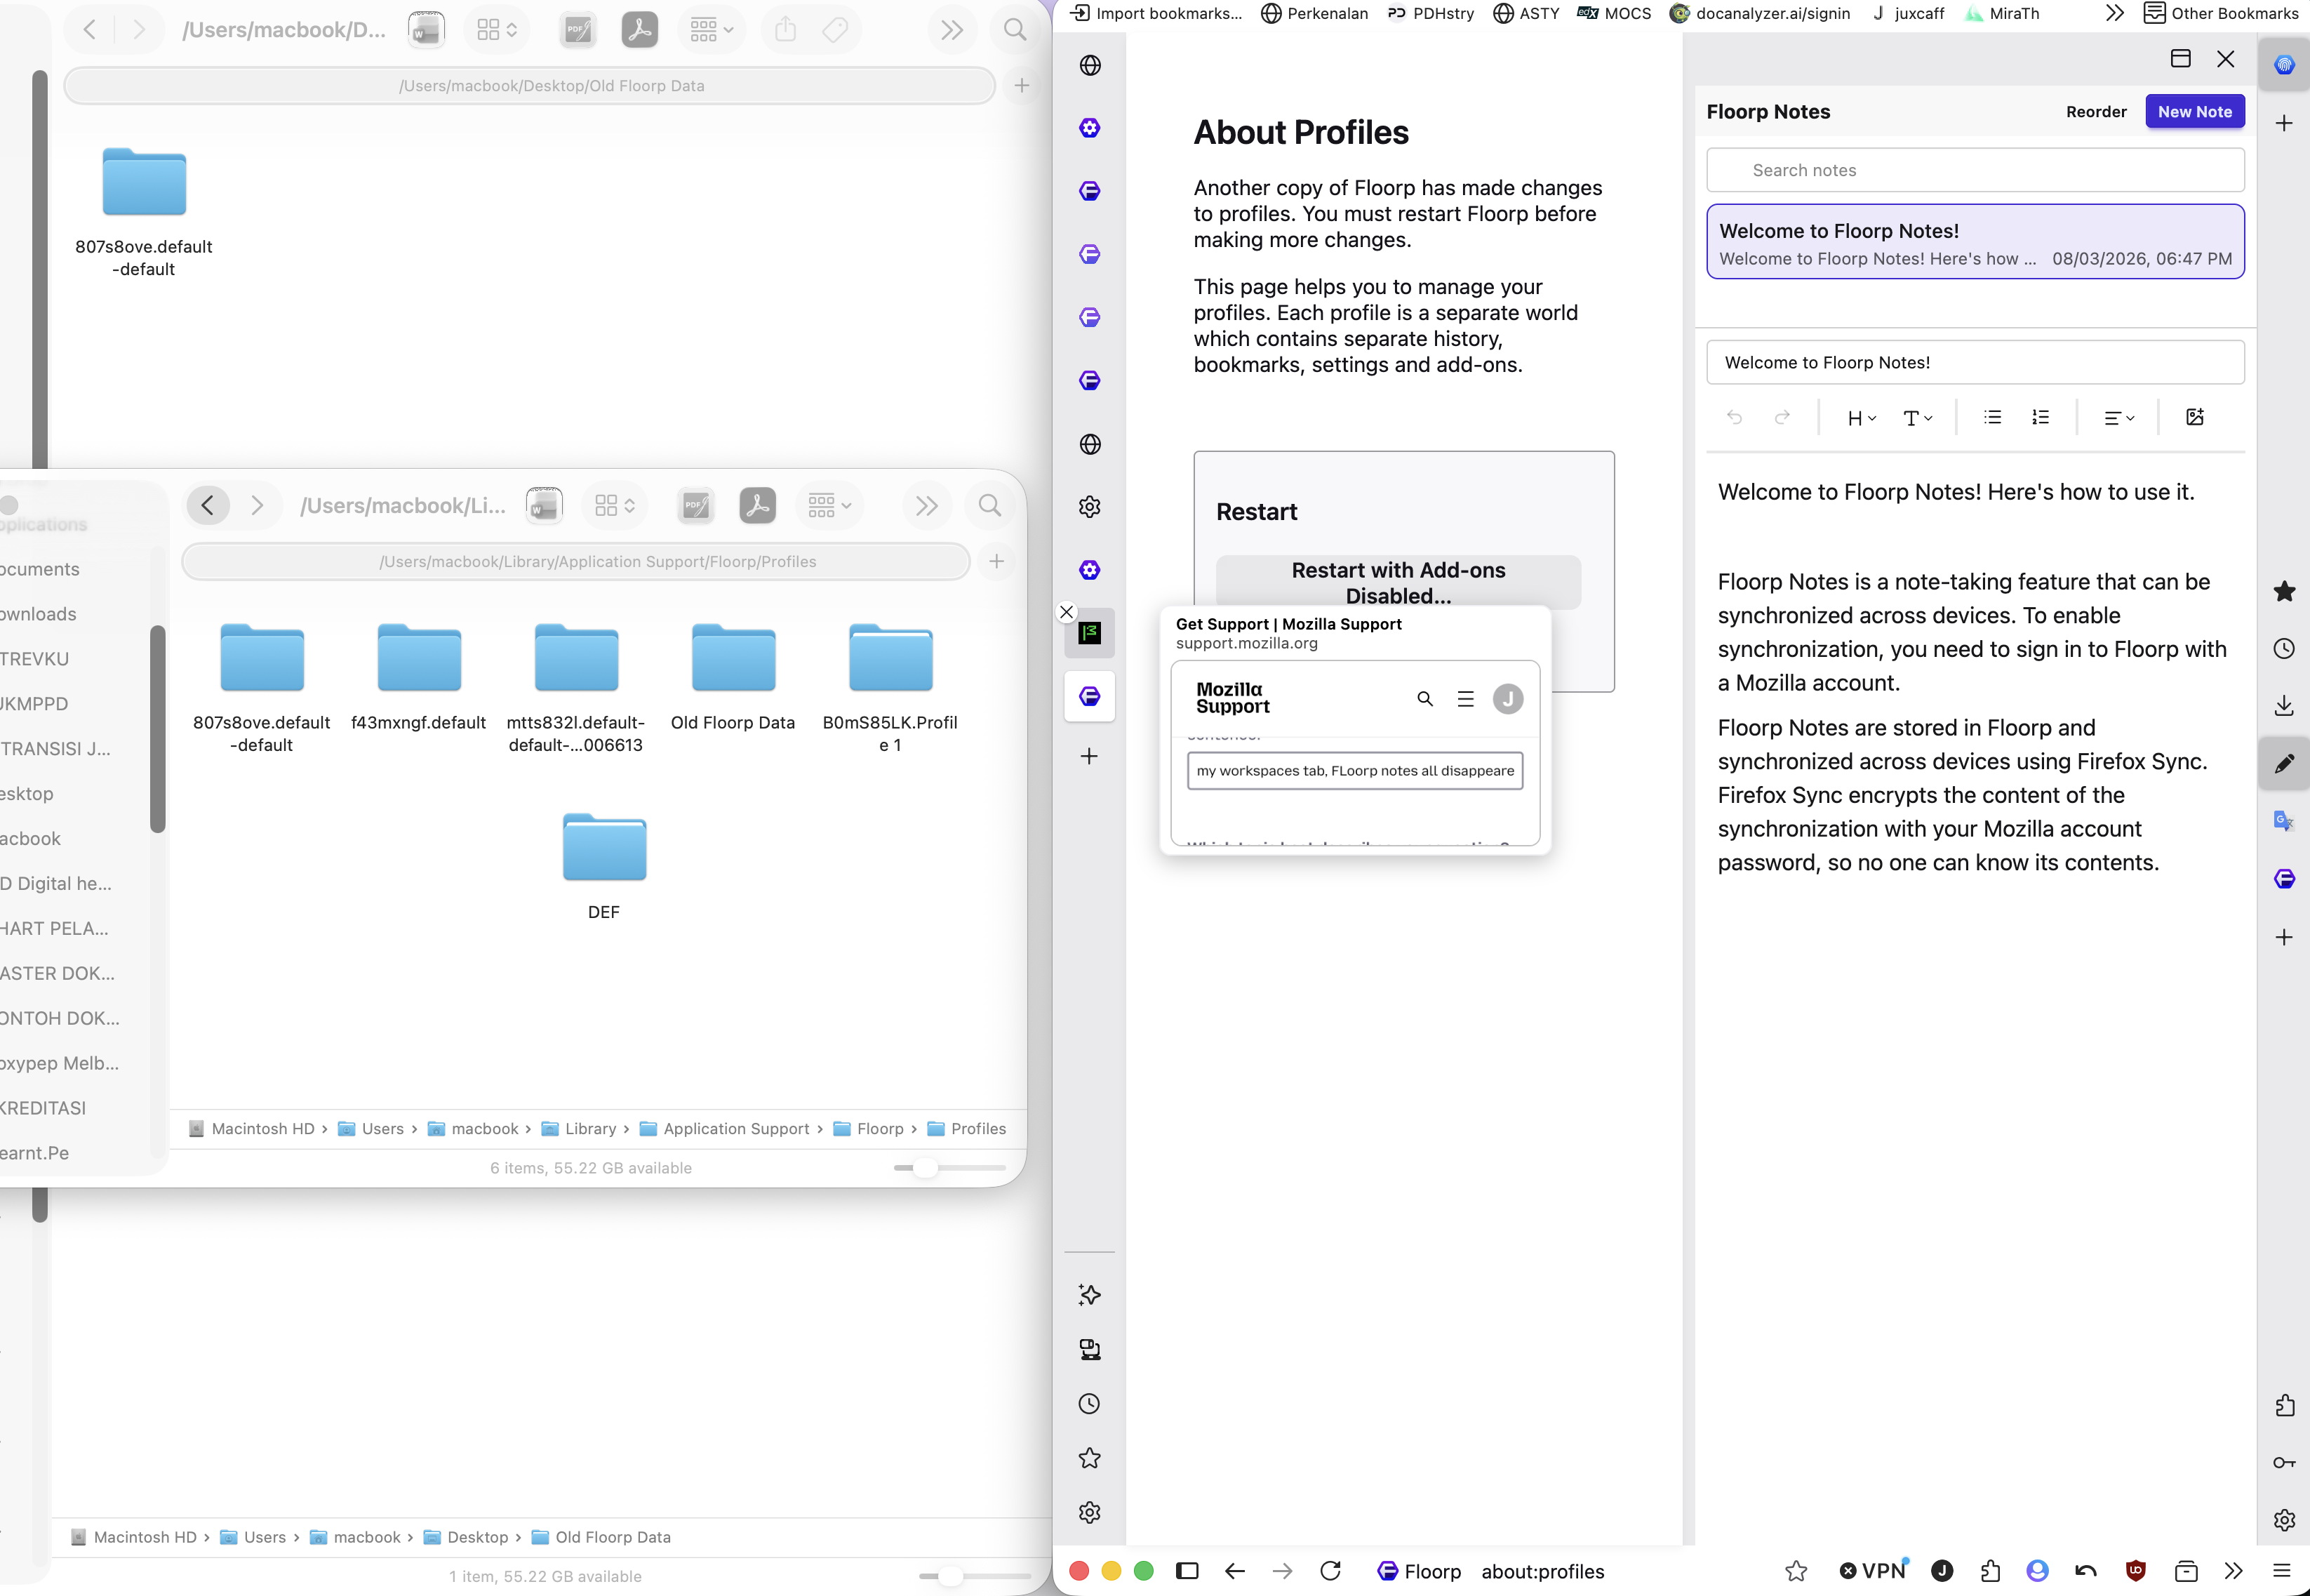The width and height of the screenshot is (2310, 1596).
Task: Open the Passwords key icon in right sidebar
Action: (2284, 1463)
